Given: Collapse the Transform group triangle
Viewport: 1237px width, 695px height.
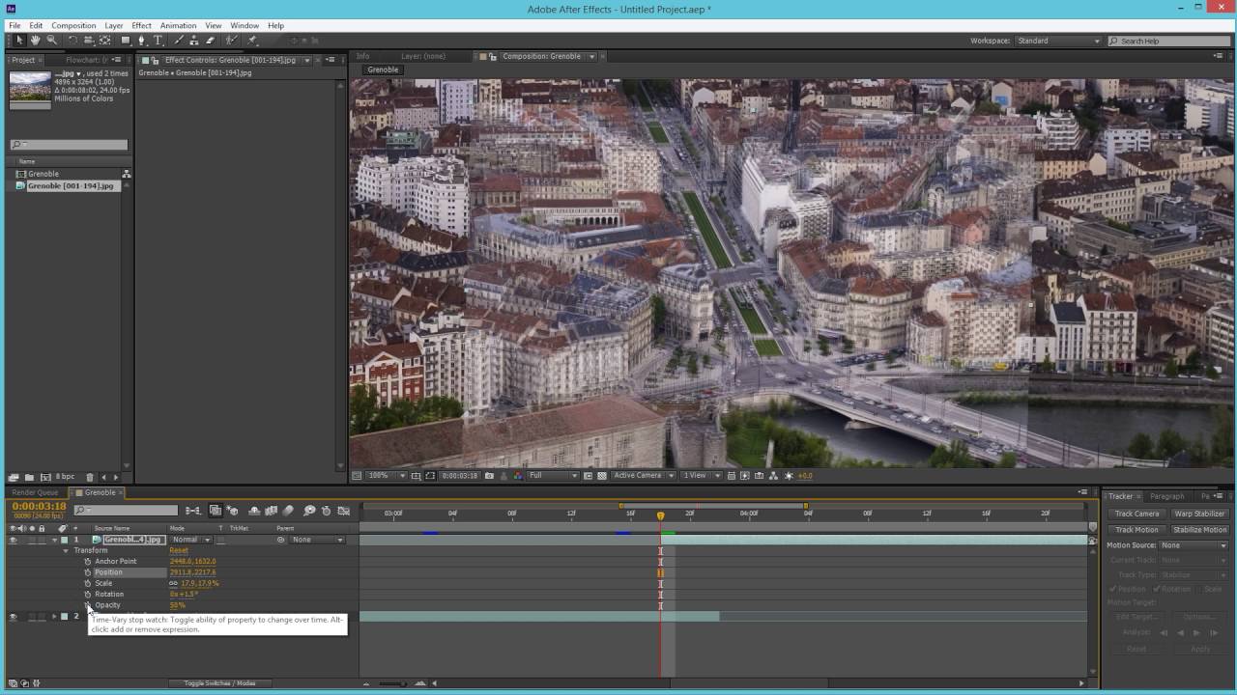Looking at the screenshot, I should (66, 550).
